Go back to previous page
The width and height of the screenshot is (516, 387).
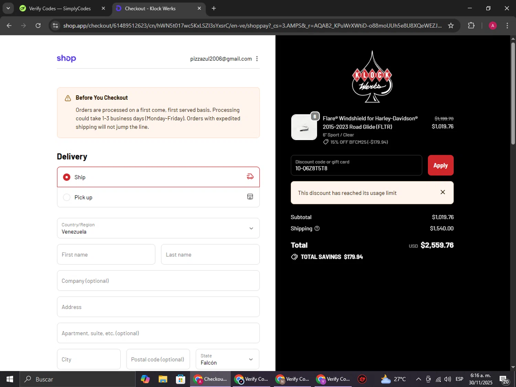click(9, 25)
